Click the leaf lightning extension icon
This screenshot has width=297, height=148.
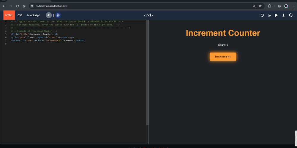point(279,6)
